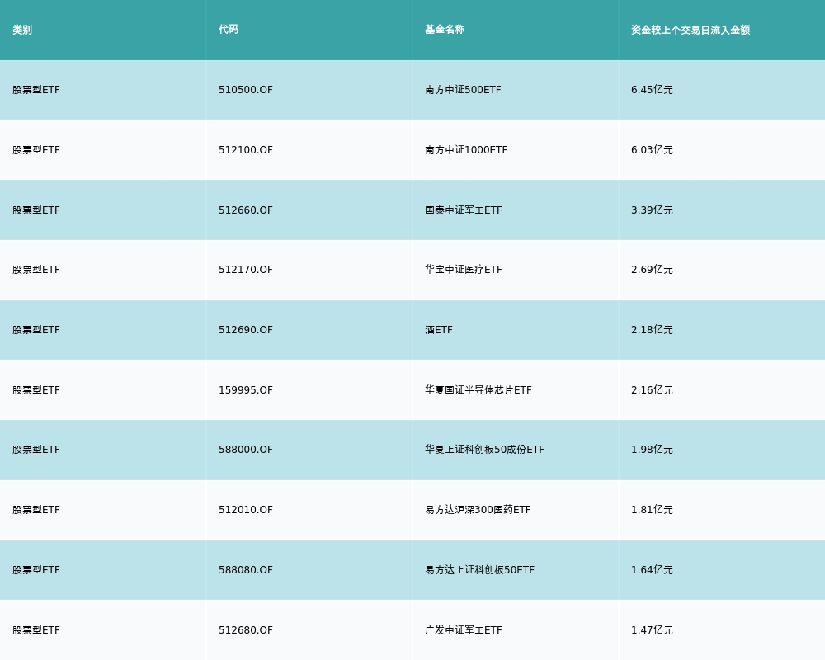825x660 pixels.
Task: Click the 基金名称 column header
Action: (445, 30)
